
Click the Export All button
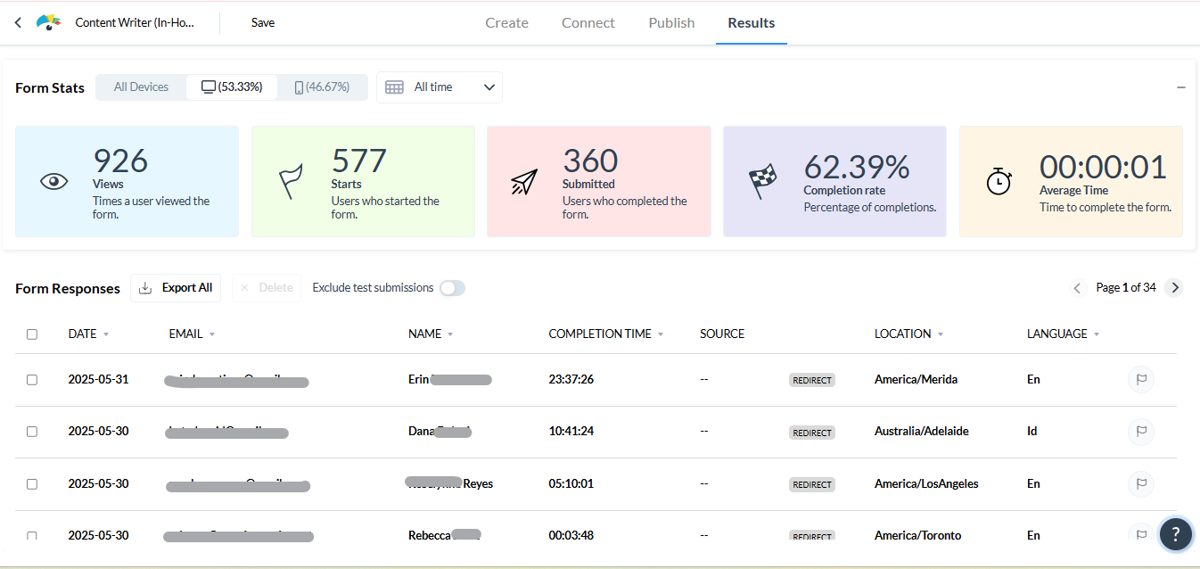click(176, 288)
